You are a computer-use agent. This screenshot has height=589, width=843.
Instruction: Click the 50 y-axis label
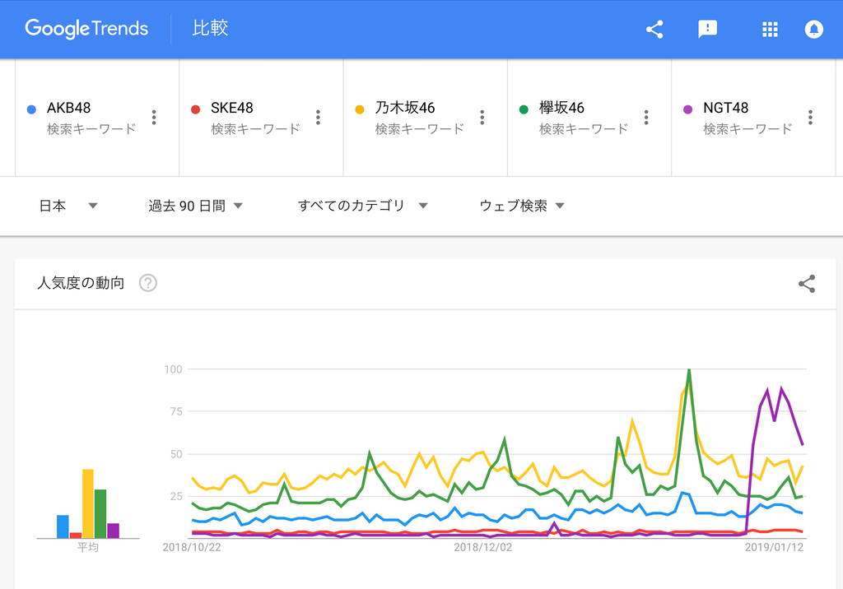tap(176, 454)
